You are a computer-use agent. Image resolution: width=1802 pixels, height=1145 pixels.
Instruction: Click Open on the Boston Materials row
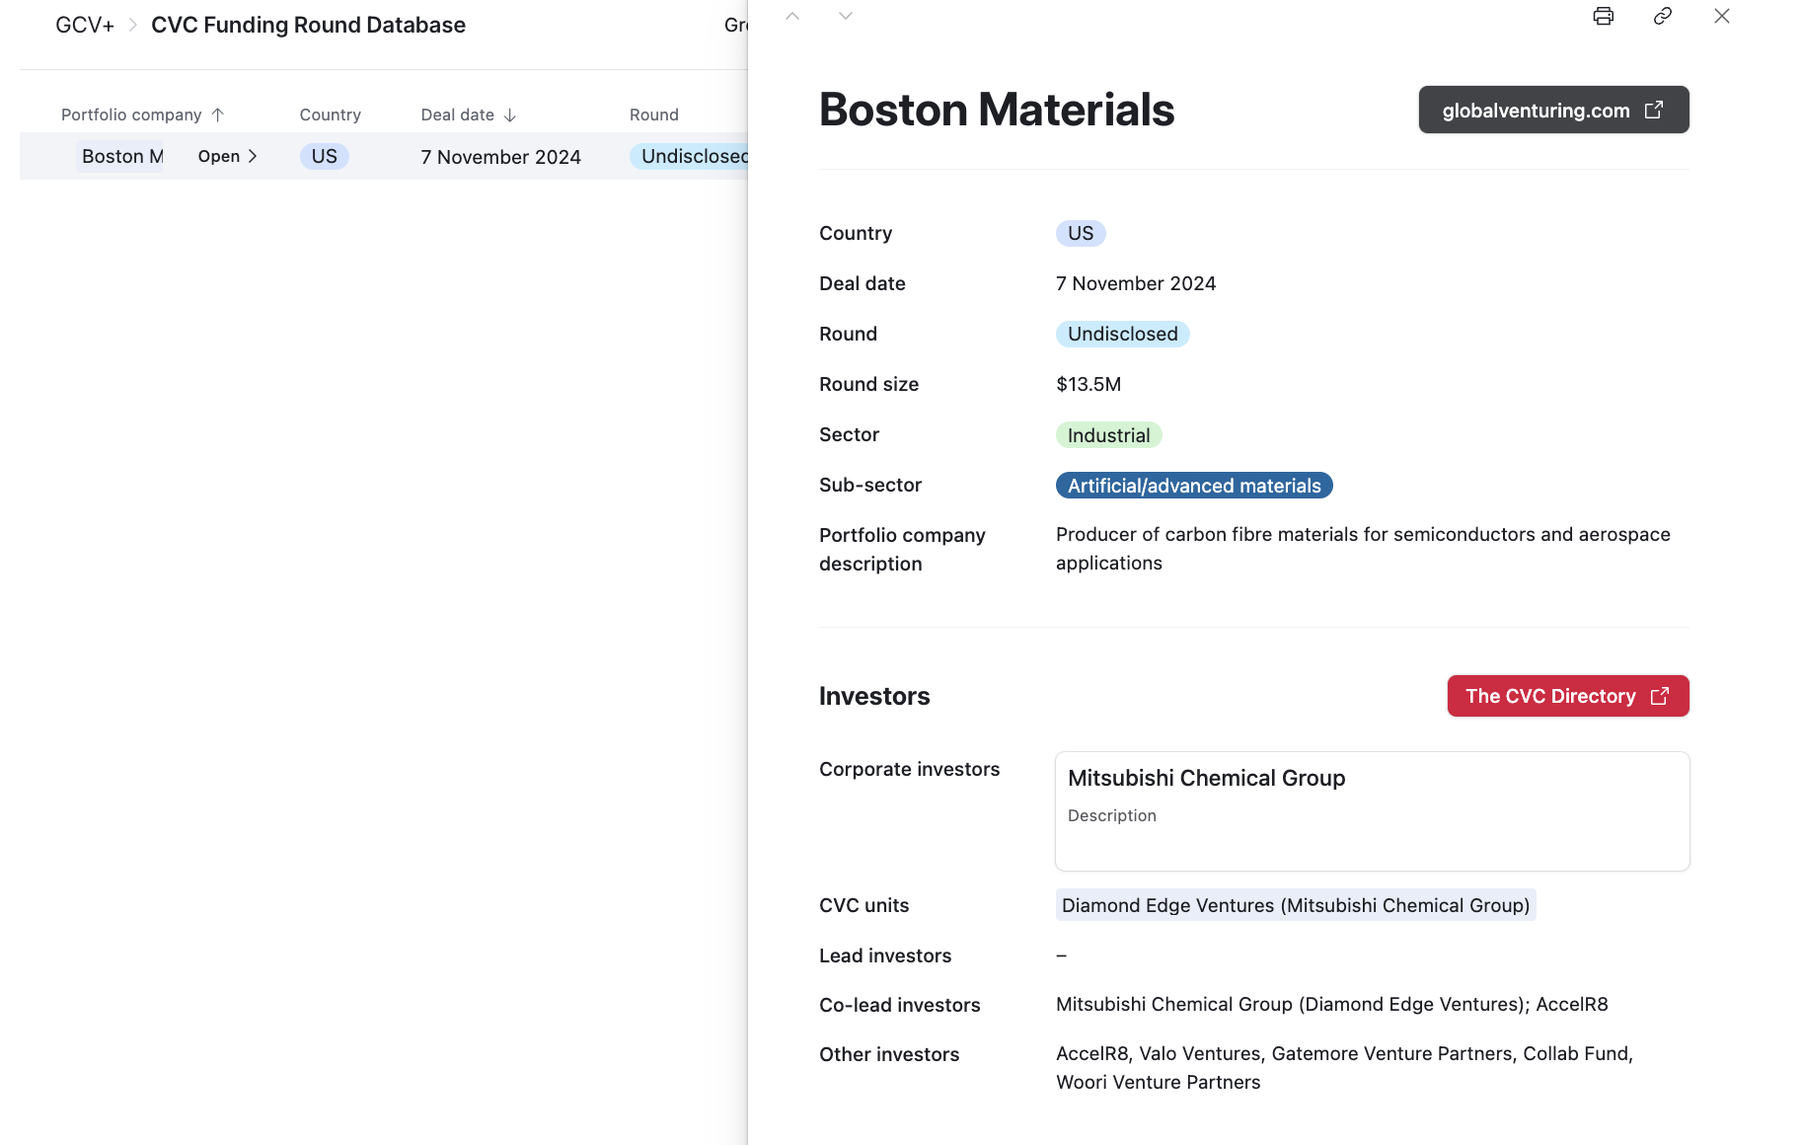point(227,156)
